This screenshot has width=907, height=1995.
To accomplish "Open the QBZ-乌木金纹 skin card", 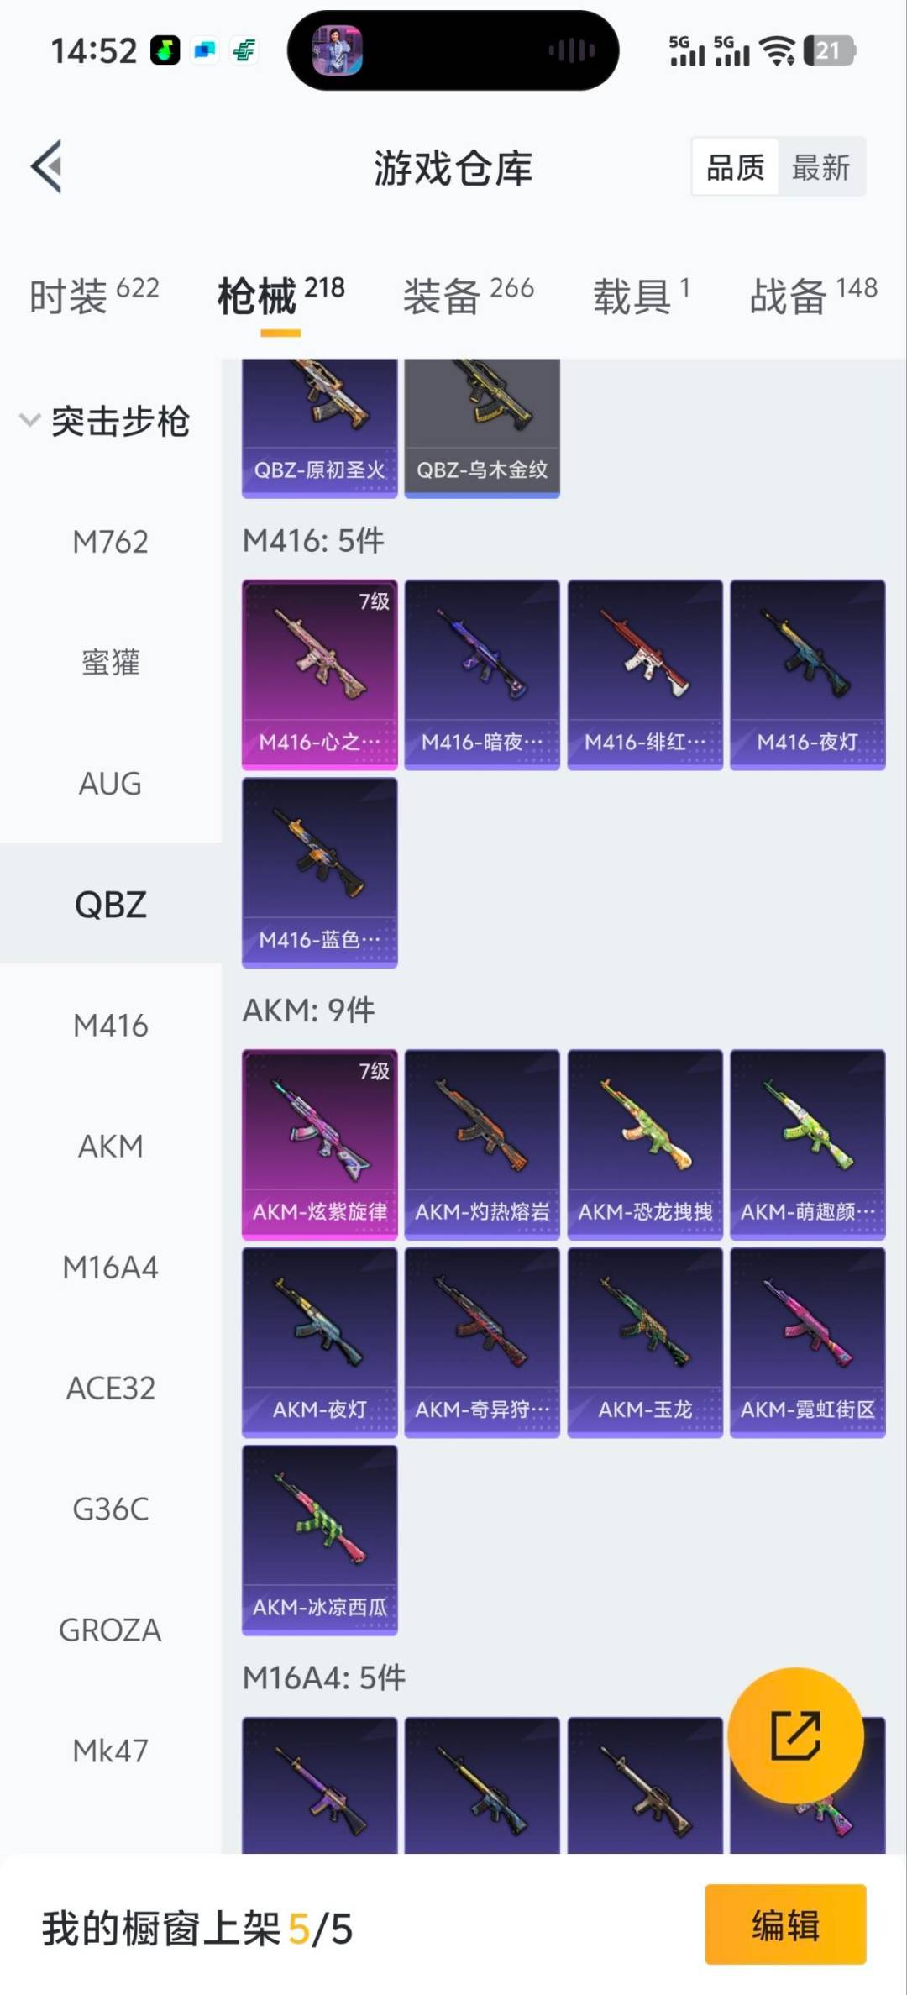I will point(482,428).
